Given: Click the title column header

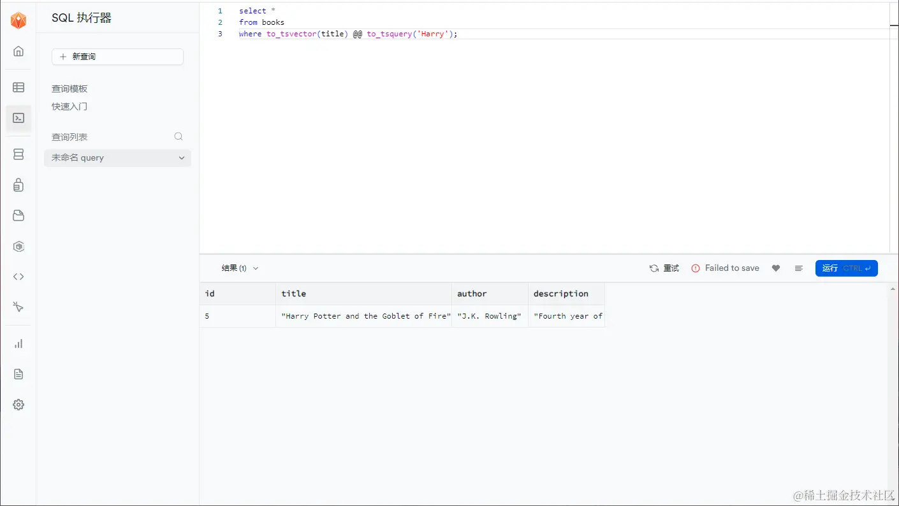Looking at the screenshot, I should click(x=363, y=294).
